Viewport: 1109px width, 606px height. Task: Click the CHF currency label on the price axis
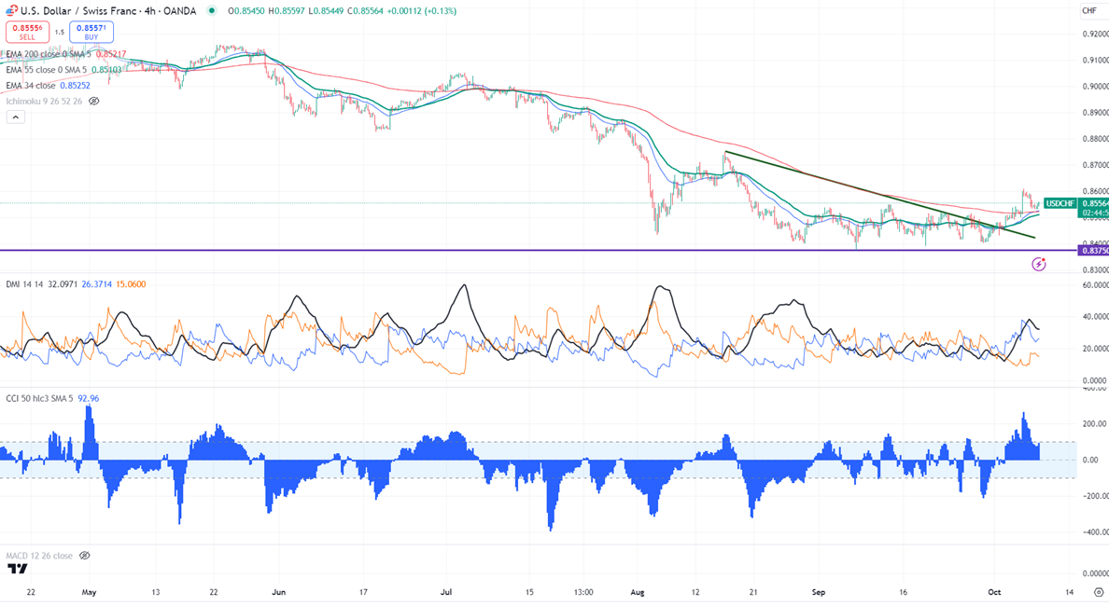click(1089, 10)
